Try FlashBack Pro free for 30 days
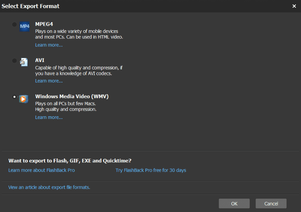 coord(151,170)
